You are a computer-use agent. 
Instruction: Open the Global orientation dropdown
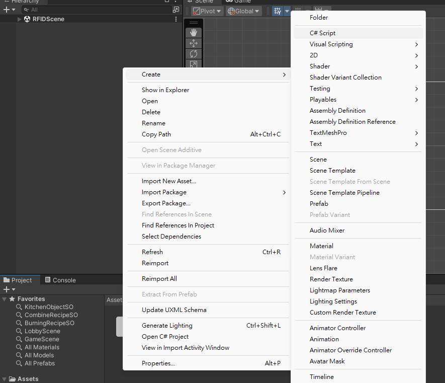(x=243, y=11)
